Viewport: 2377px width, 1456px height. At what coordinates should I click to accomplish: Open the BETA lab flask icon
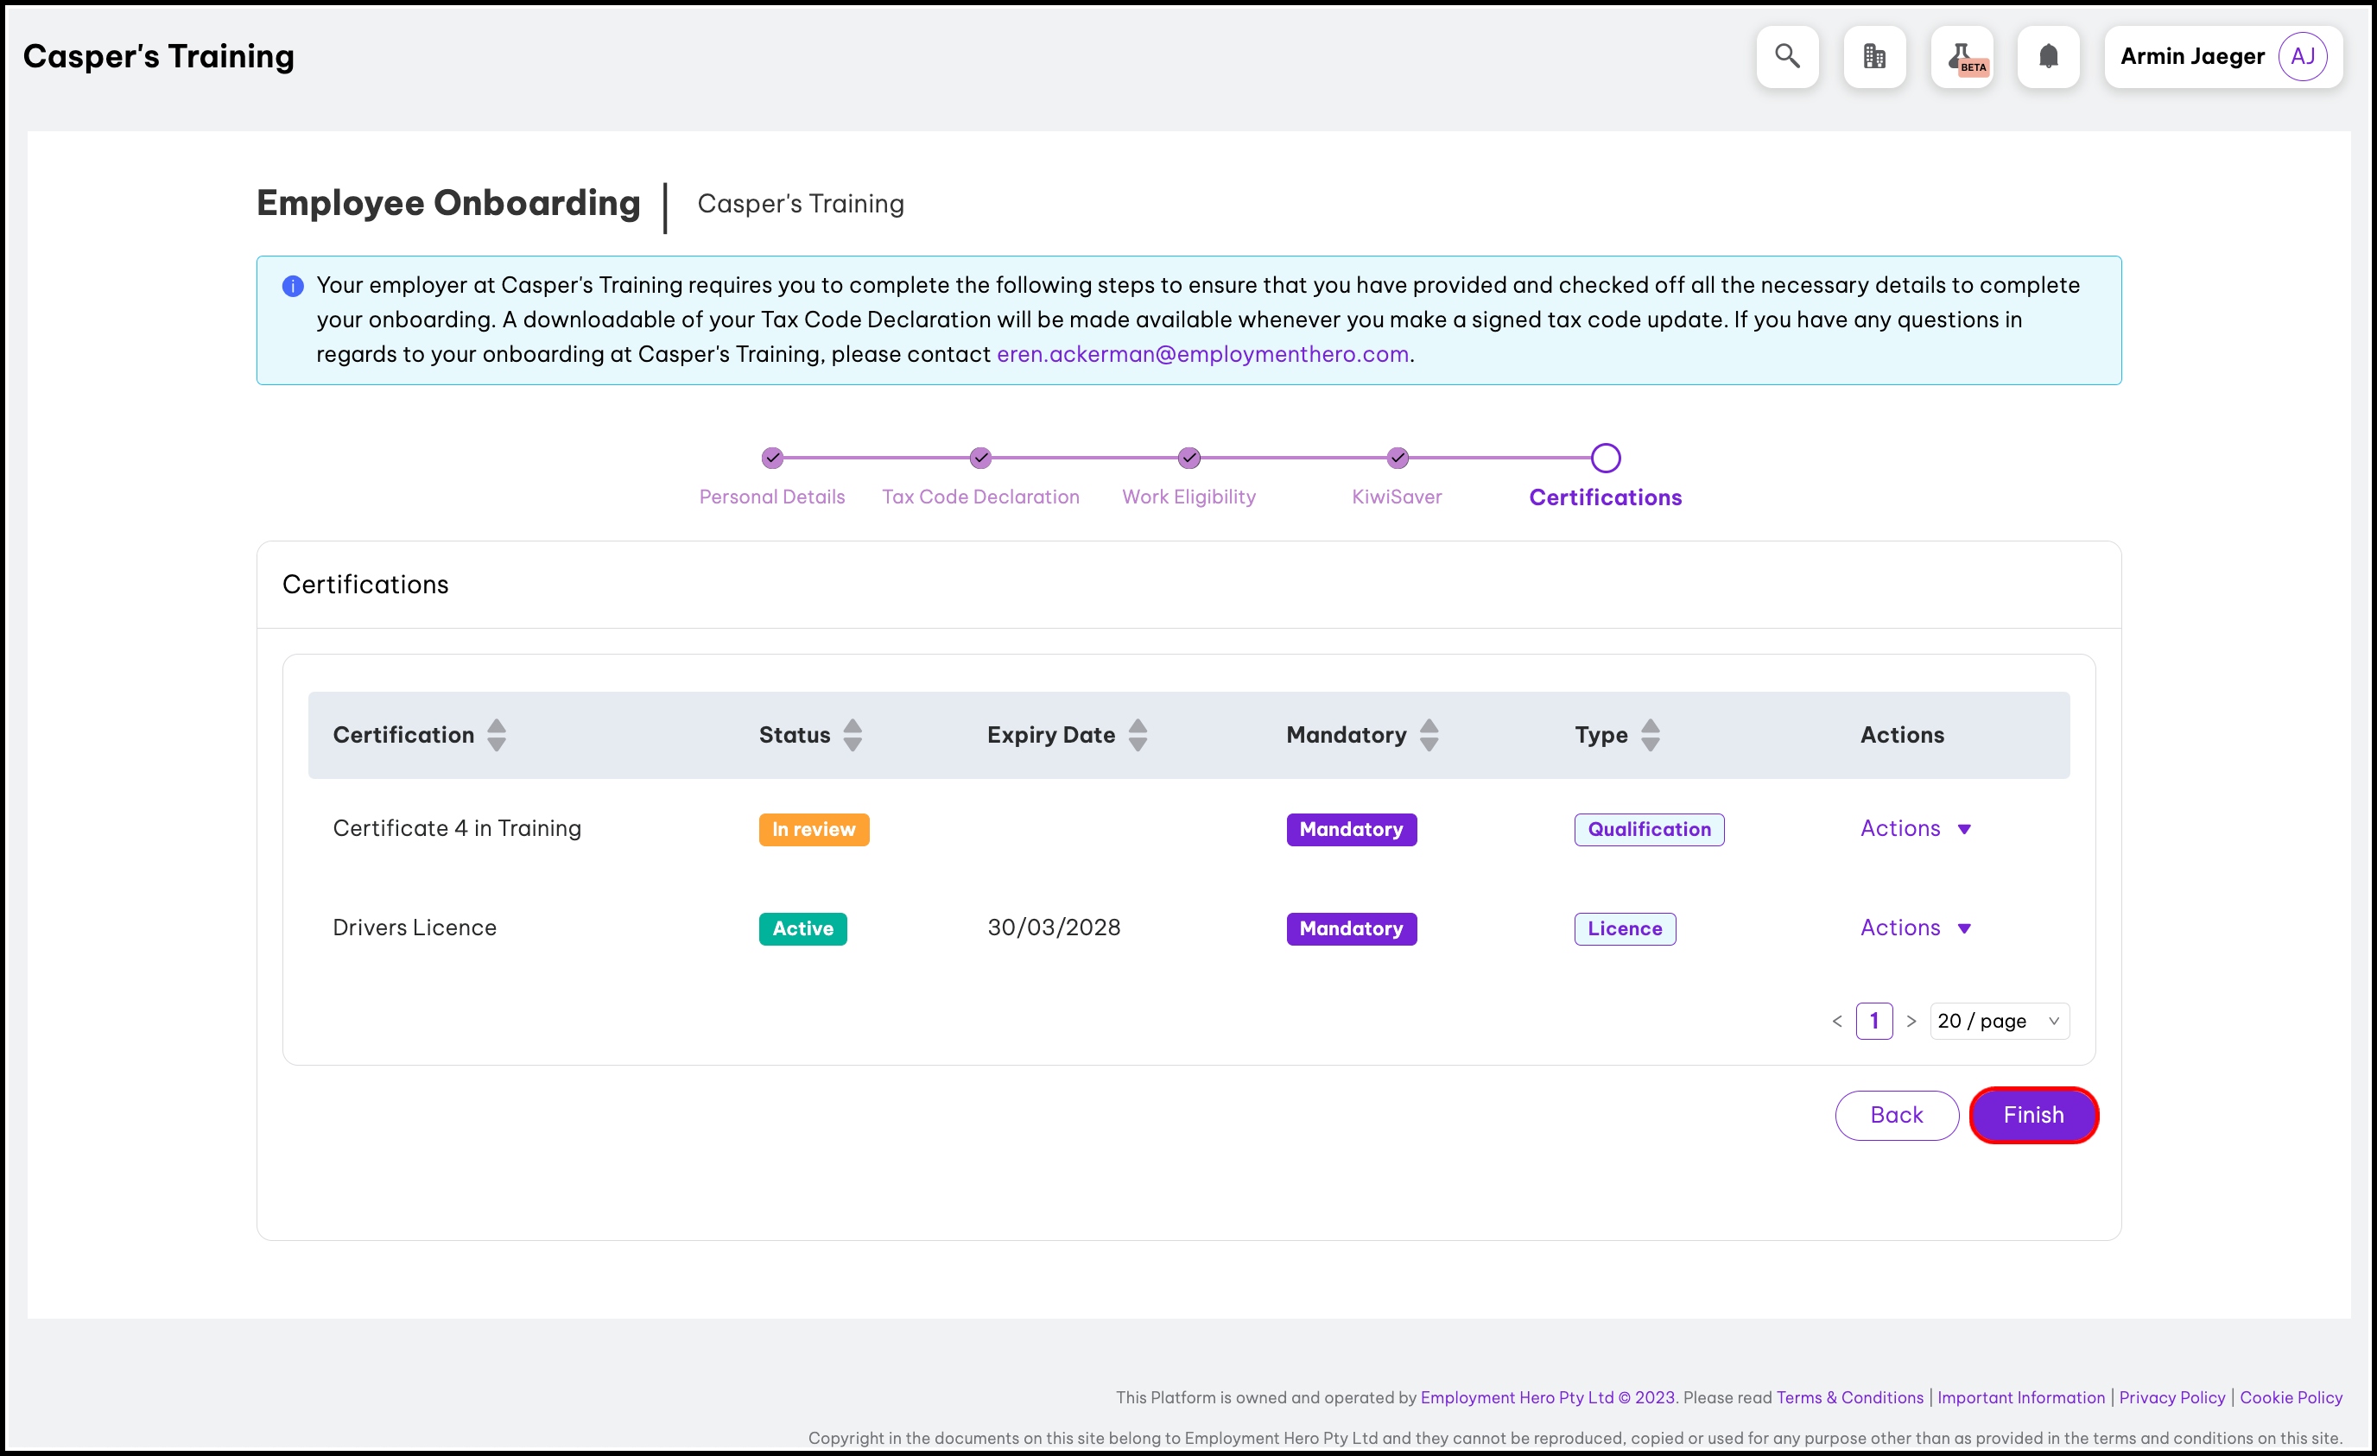coord(1962,57)
